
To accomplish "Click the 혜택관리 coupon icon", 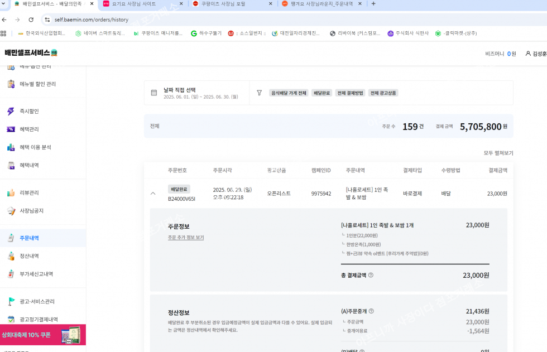I will [11, 129].
